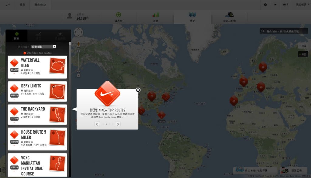Screen dimensions: 311x178
Task: Zoom in with the map plus button
Action: (x=78, y=51)
